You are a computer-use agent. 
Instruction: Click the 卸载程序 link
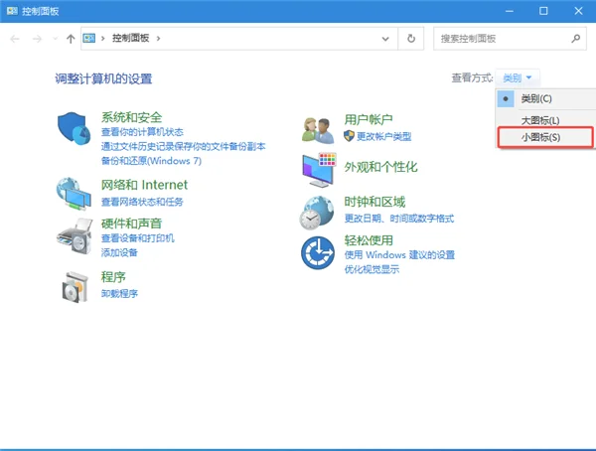tap(119, 294)
